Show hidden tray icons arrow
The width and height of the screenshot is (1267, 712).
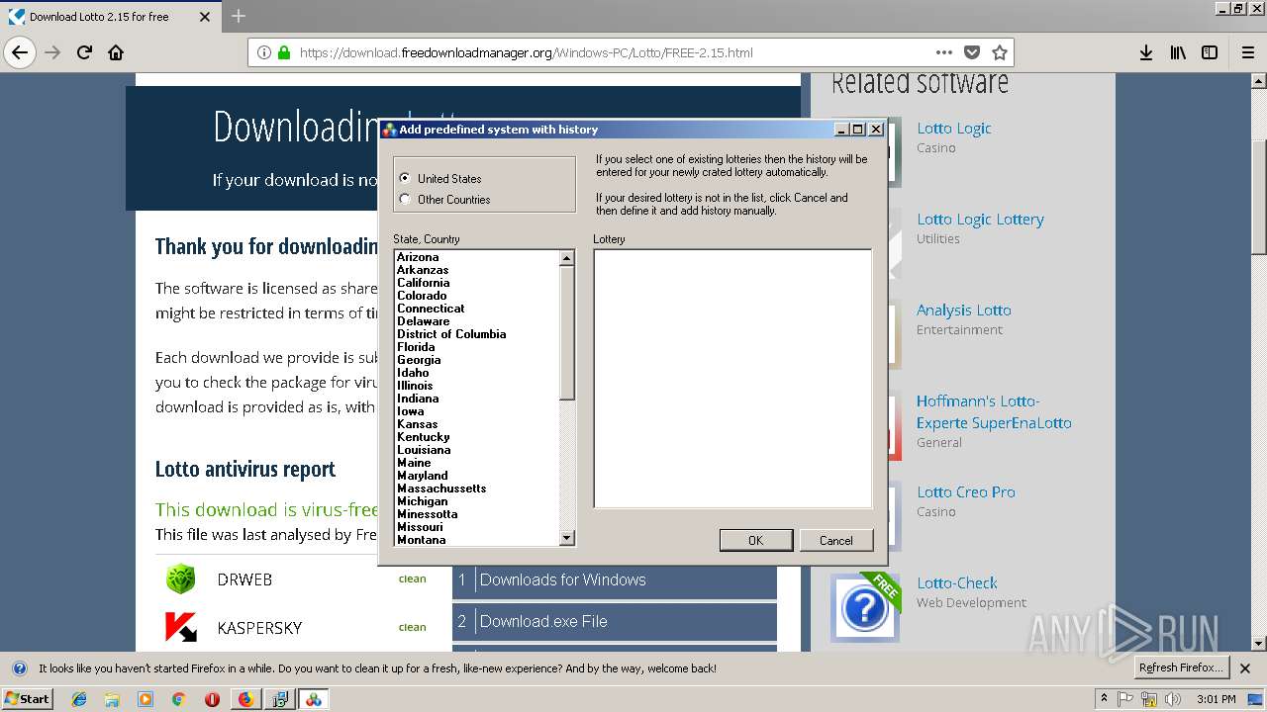[x=1104, y=699]
